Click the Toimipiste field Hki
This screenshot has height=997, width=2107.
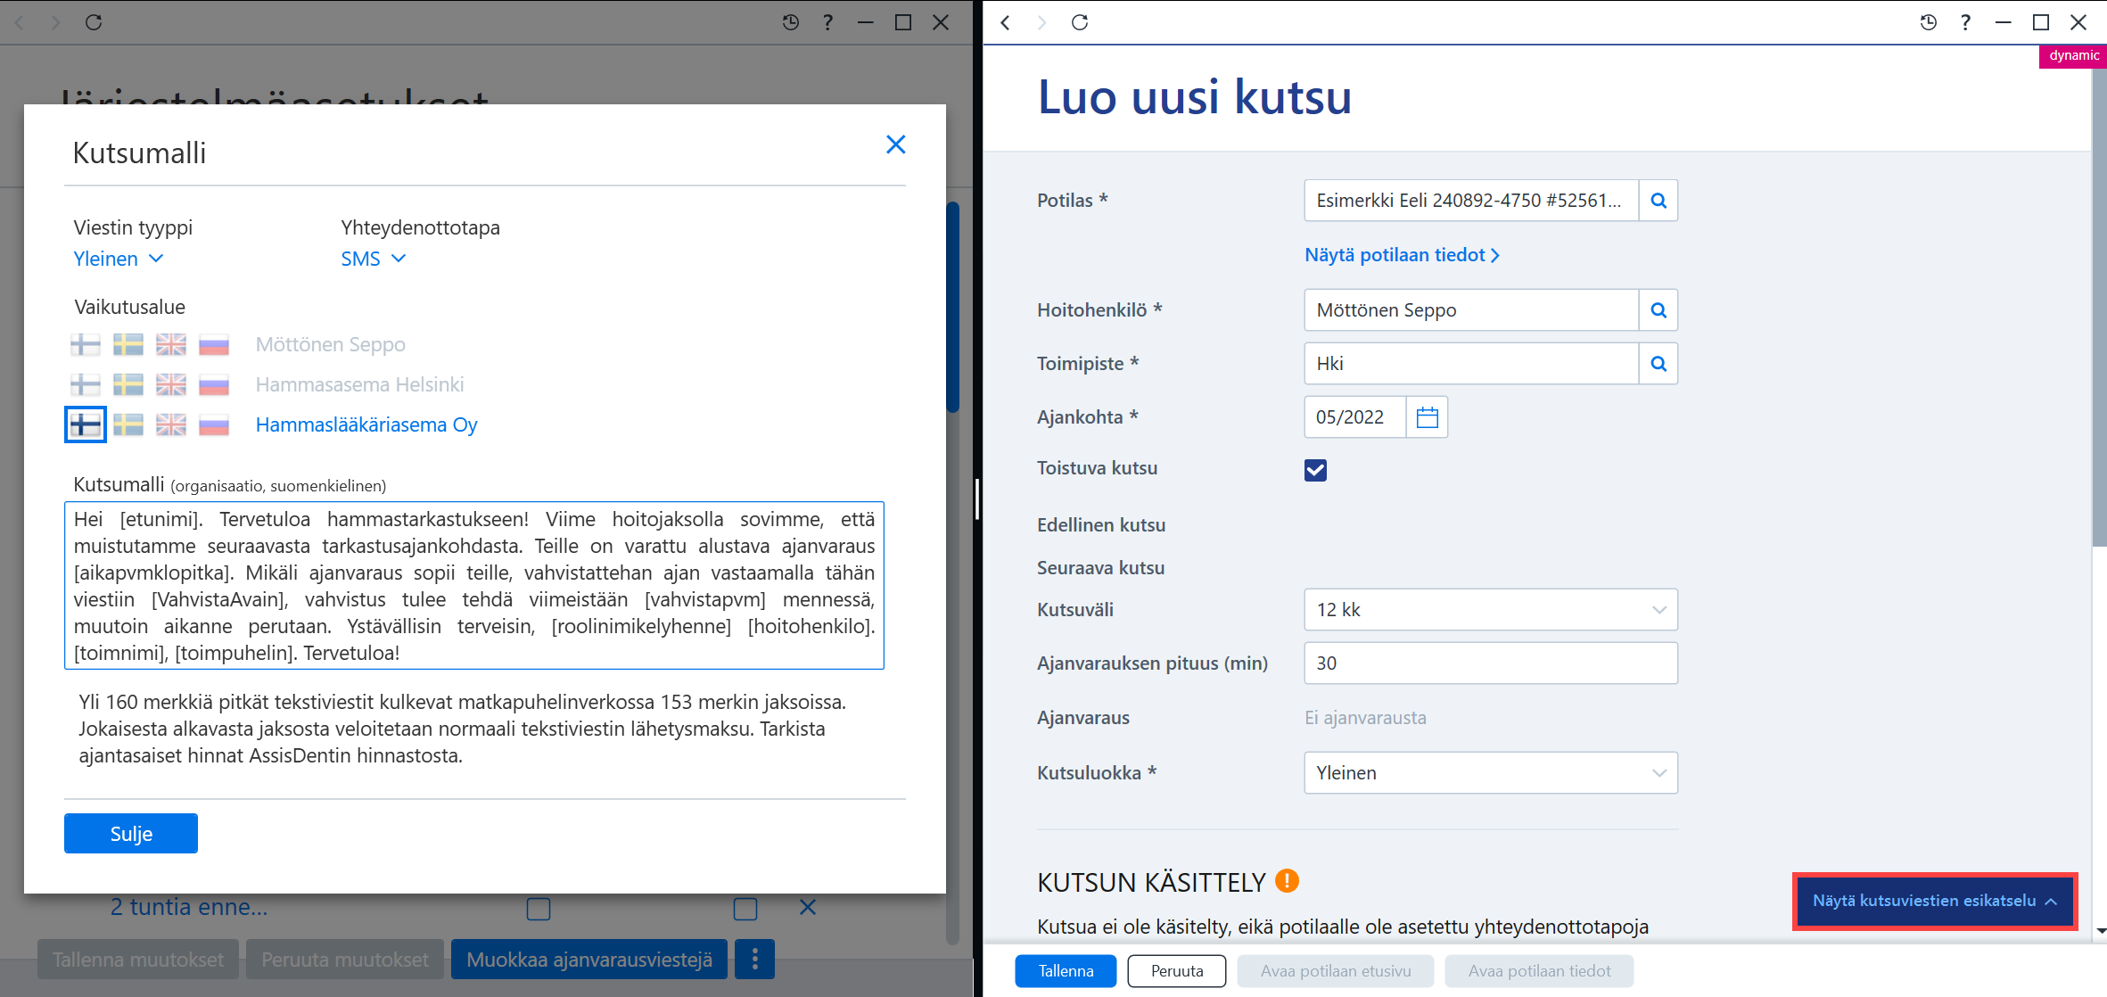1471,364
